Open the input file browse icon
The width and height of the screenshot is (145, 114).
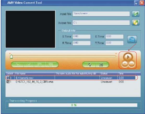pyautogui.click(x=136, y=14)
